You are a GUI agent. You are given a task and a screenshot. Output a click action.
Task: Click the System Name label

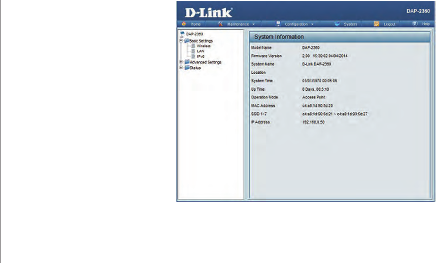tap(263, 64)
